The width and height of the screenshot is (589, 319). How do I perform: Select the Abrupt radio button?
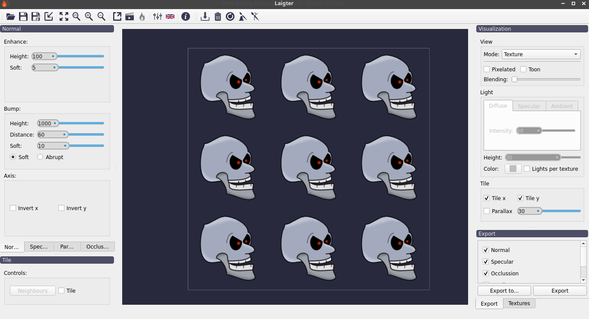tap(40, 157)
